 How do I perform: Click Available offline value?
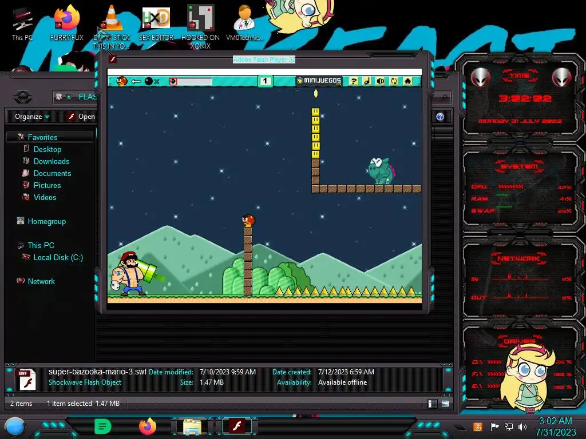tap(342, 382)
